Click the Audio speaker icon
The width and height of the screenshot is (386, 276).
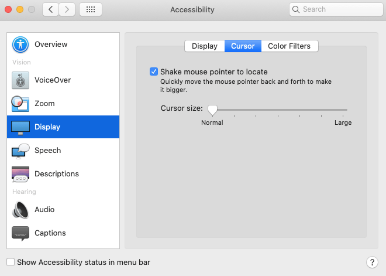tap(20, 210)
